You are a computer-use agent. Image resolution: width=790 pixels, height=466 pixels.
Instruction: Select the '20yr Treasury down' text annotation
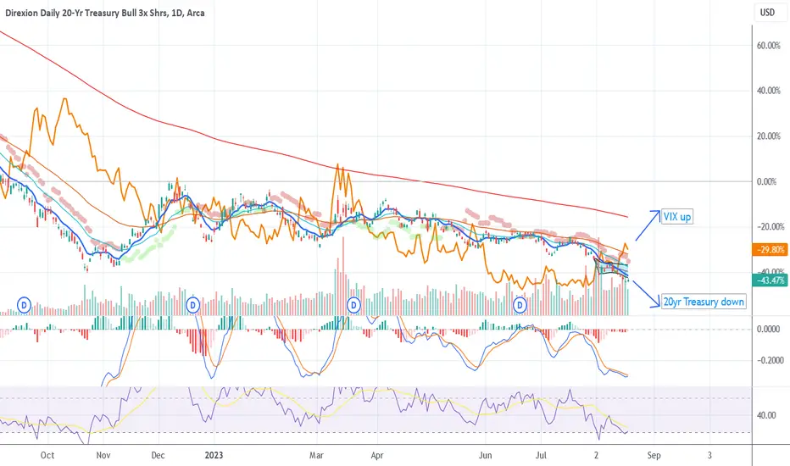coord(704,302)
